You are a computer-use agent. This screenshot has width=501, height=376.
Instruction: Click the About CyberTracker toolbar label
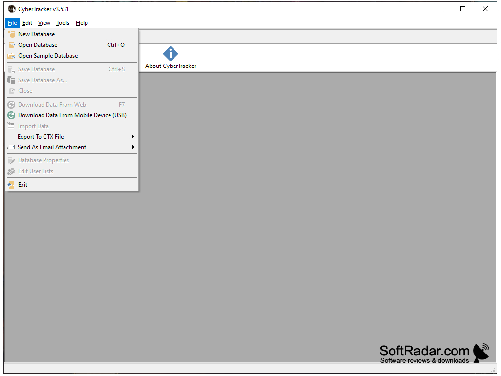171,66
